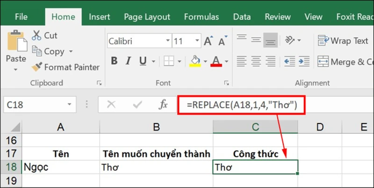Viewport: 374px width, 188px height.
Task: Open Font dialog launcher
Action: click(x=226, y=83)
